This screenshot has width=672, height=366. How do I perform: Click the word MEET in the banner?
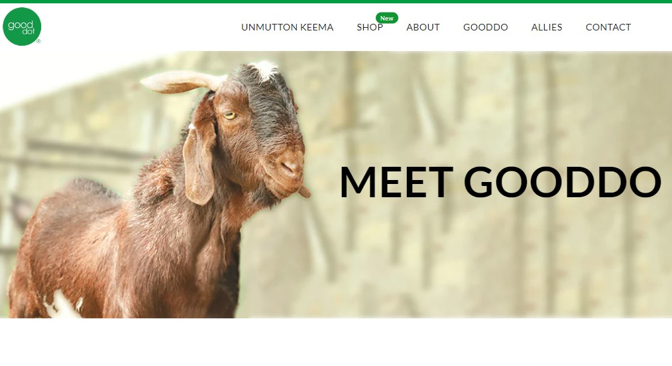tap(396, 183)
